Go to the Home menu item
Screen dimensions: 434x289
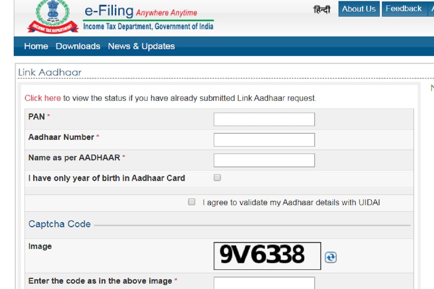click(x=36, y=46)
